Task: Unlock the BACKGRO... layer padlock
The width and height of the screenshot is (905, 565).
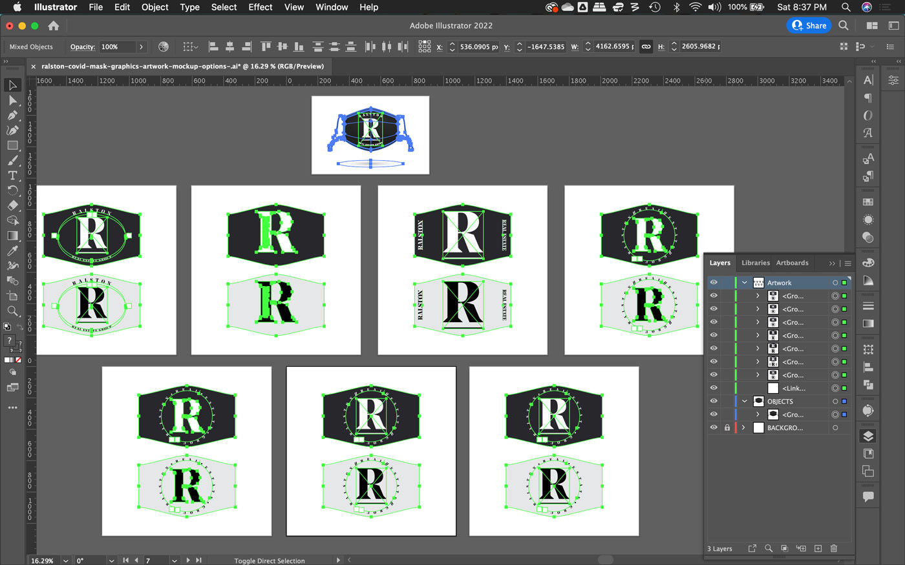Action: pyautogui.click(x=727, y=427)
